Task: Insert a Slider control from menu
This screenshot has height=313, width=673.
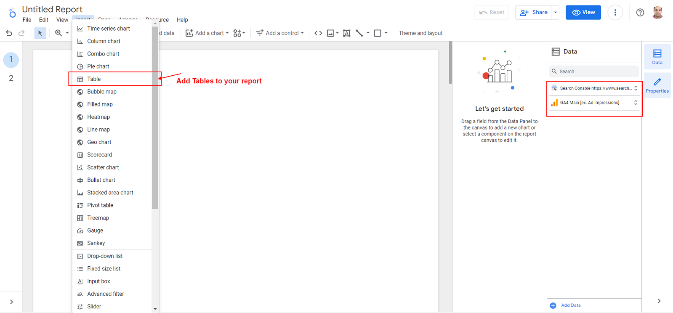Action: pos(94,307)
